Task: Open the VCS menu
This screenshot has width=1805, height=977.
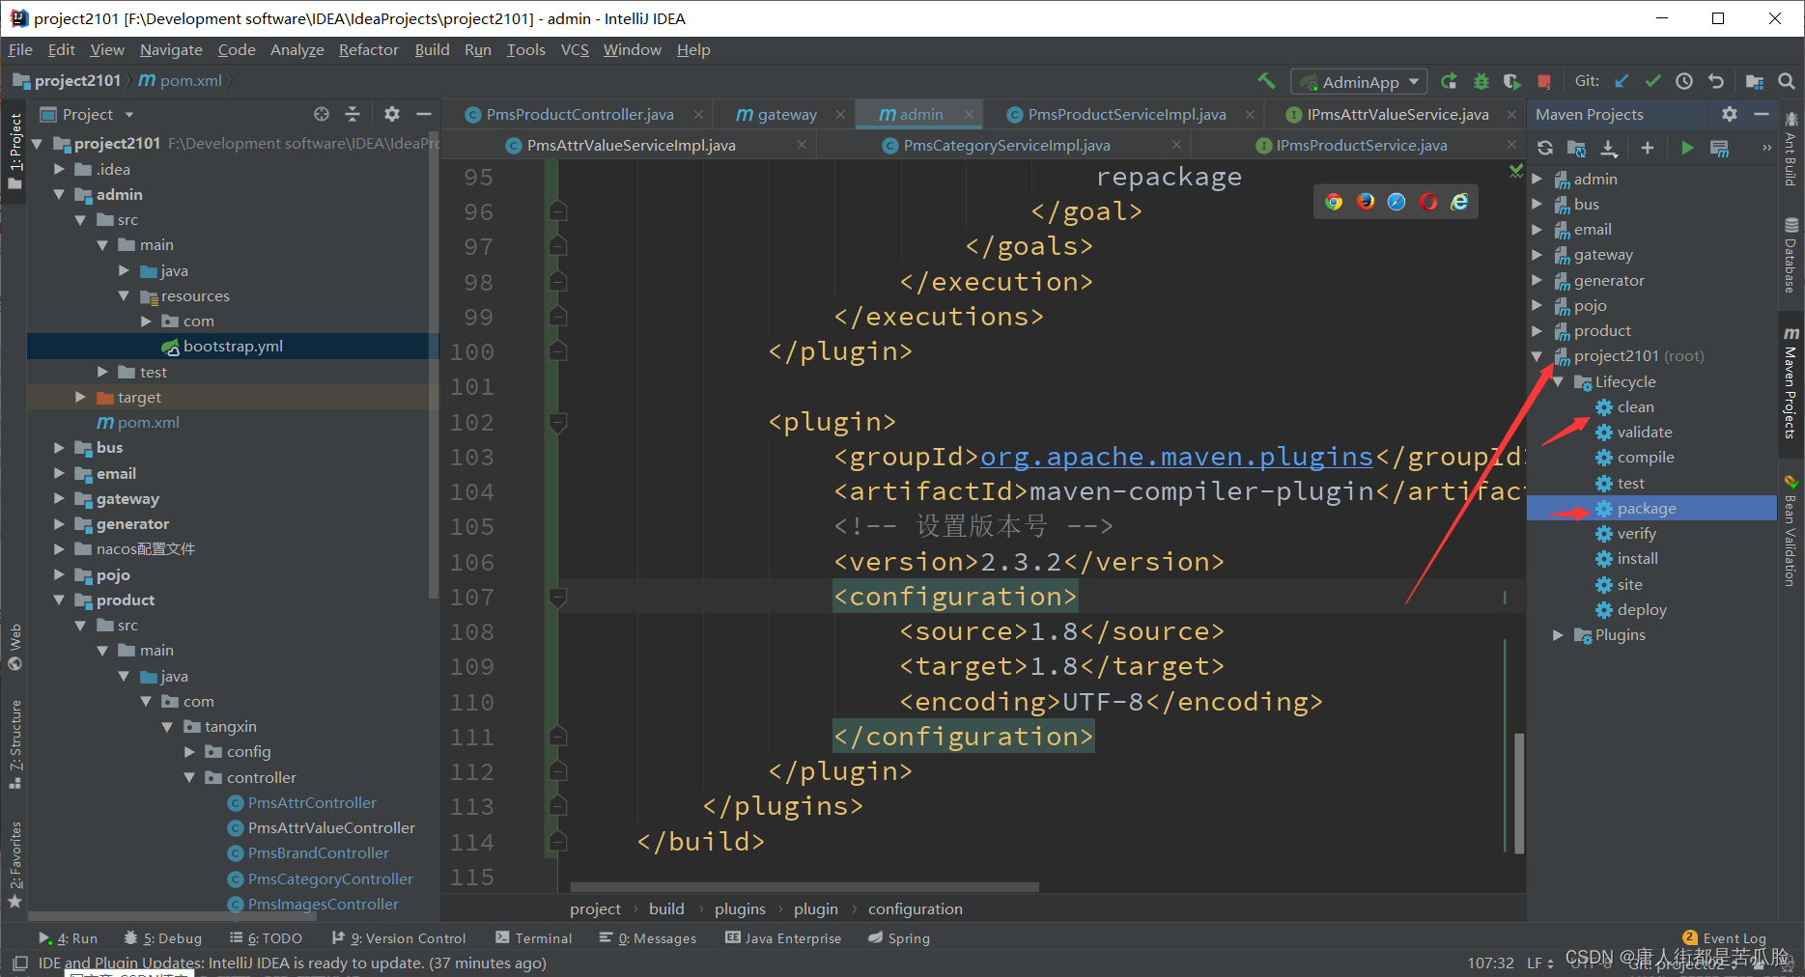Action: pyautogui.click(x=575, y=49)
